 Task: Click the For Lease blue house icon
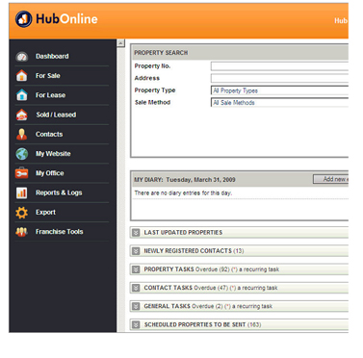pyautogui.click(x=22, y=95)
